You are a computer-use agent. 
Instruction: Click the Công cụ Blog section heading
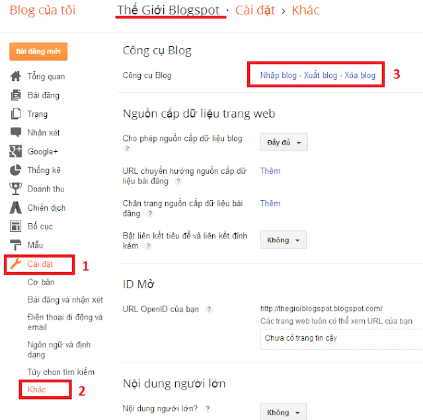pos(157,50)
